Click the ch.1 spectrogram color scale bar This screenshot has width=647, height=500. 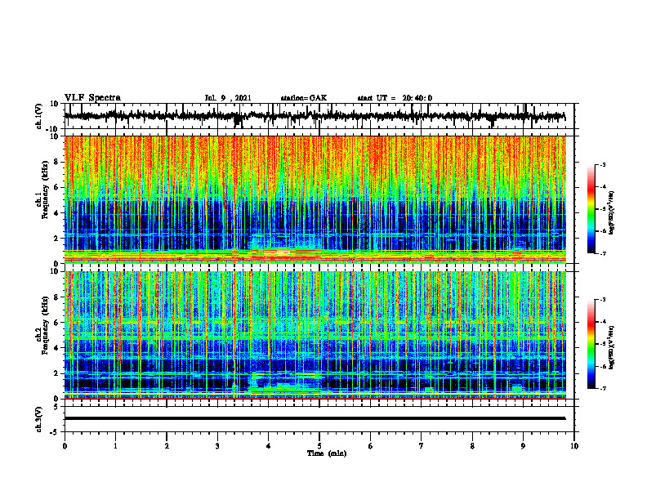[591, 209]
